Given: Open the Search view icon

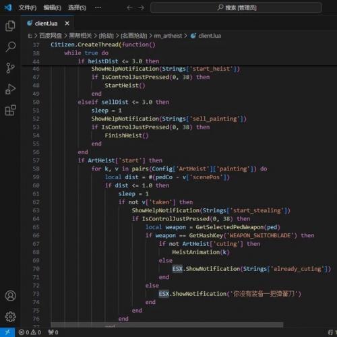Looking at the screenshot, I should (10, 47).
